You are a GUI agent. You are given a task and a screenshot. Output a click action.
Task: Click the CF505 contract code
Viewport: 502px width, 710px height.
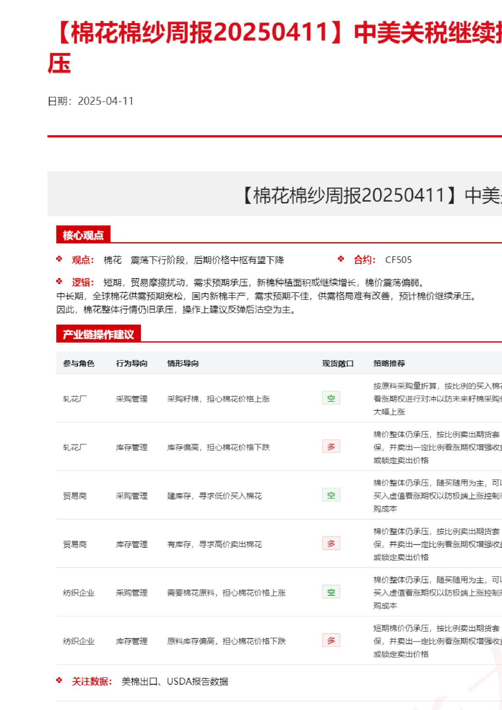point(398,260)
